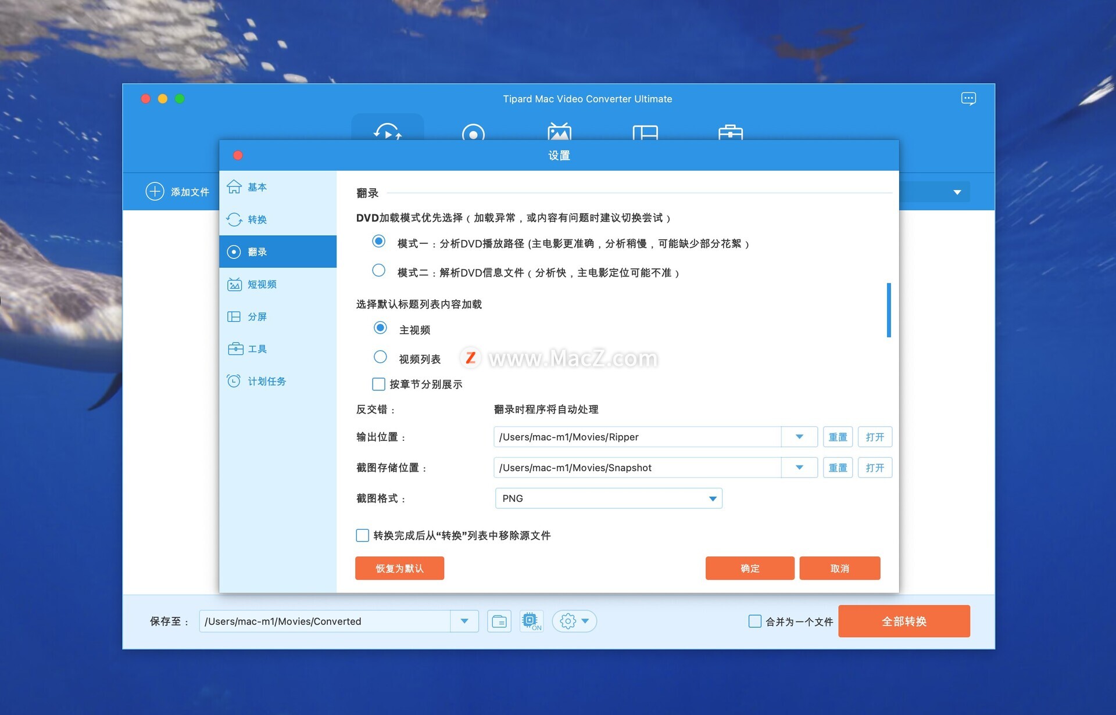
Task: Open the gear settings button at bottom
Action: 574,621
